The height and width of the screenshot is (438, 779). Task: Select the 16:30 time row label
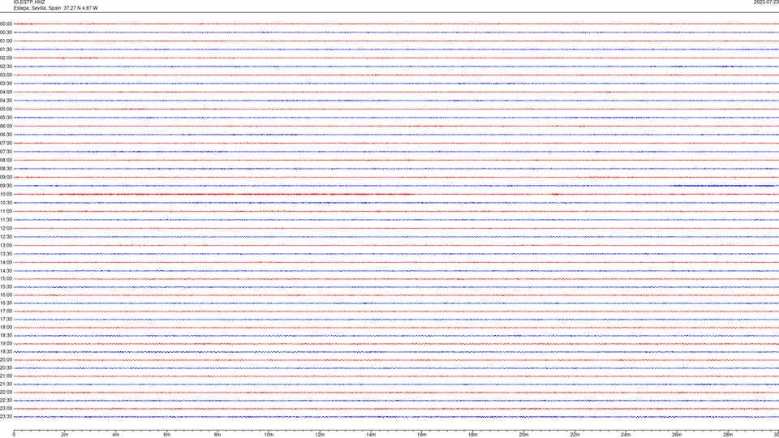tap(6, 303)
